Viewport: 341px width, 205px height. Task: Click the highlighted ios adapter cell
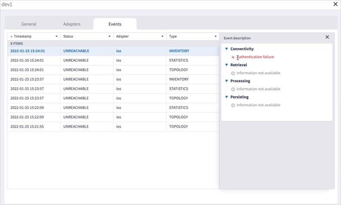119,51
